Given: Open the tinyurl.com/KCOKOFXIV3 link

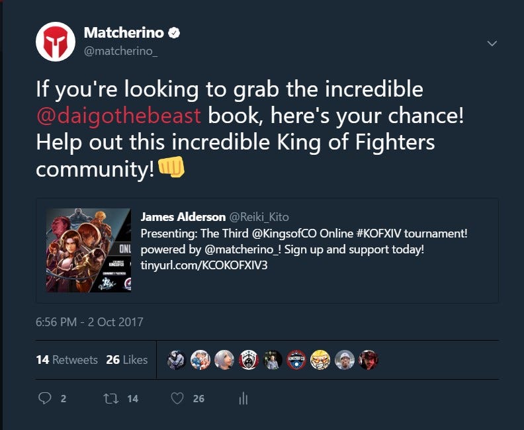Looking at the screenshot, I should (204, 265).
